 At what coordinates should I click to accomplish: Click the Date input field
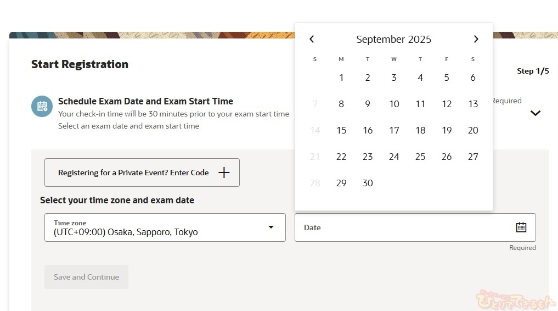[x=415, y=227]
